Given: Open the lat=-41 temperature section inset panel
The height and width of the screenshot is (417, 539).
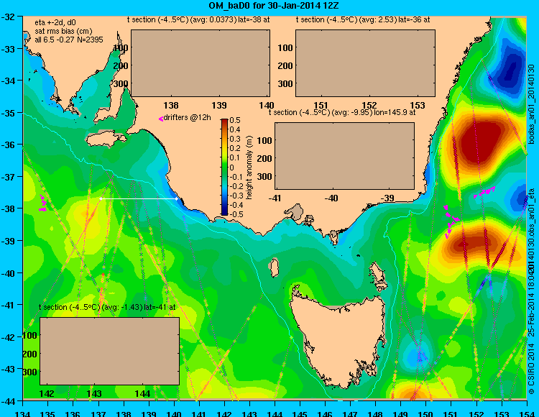Looking at the screenshot, I should point(110,351).
